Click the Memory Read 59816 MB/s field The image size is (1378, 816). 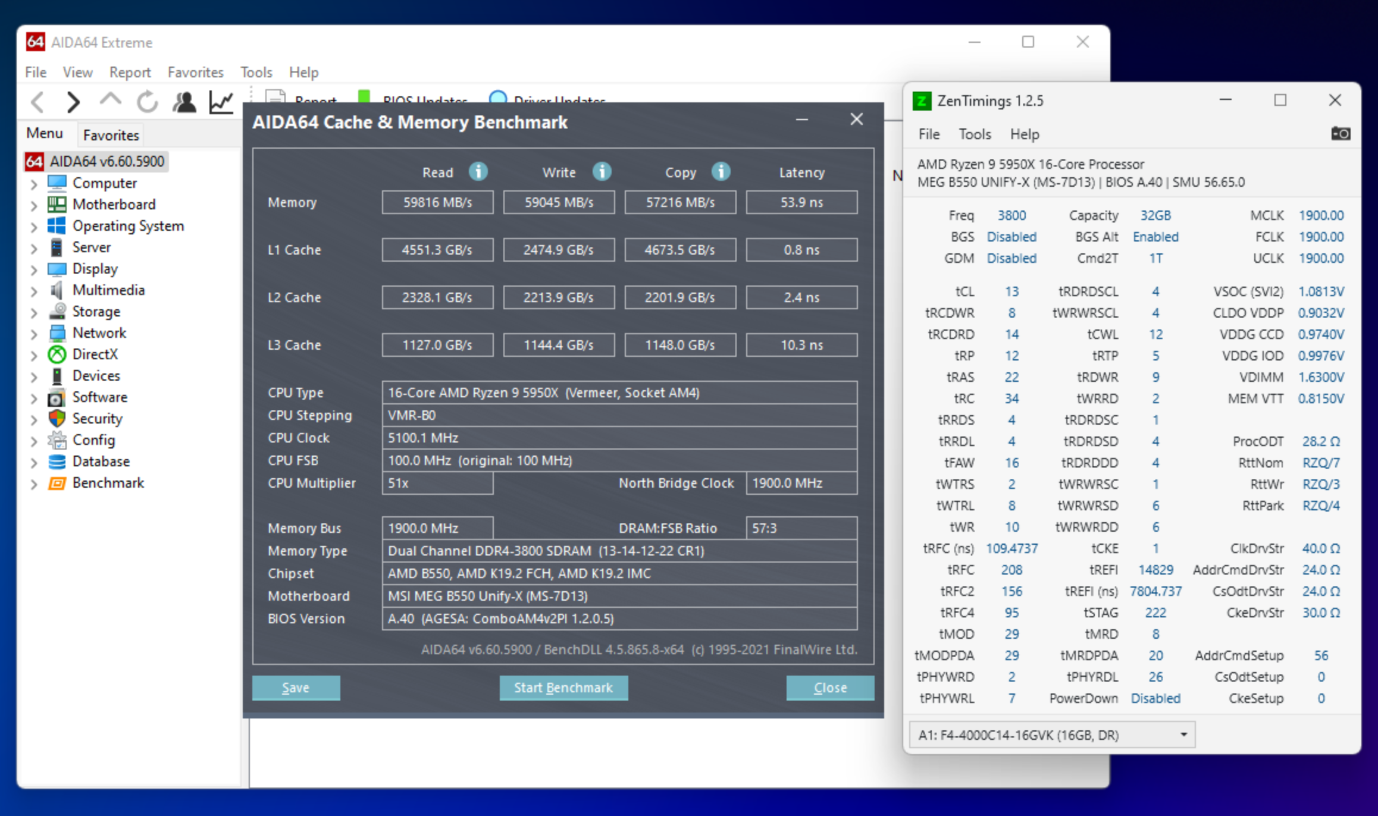pyautogui.click(x=437, y=202)
